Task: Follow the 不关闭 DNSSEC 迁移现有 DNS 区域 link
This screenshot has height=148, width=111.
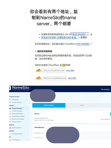Action: [x=59, y=38]
